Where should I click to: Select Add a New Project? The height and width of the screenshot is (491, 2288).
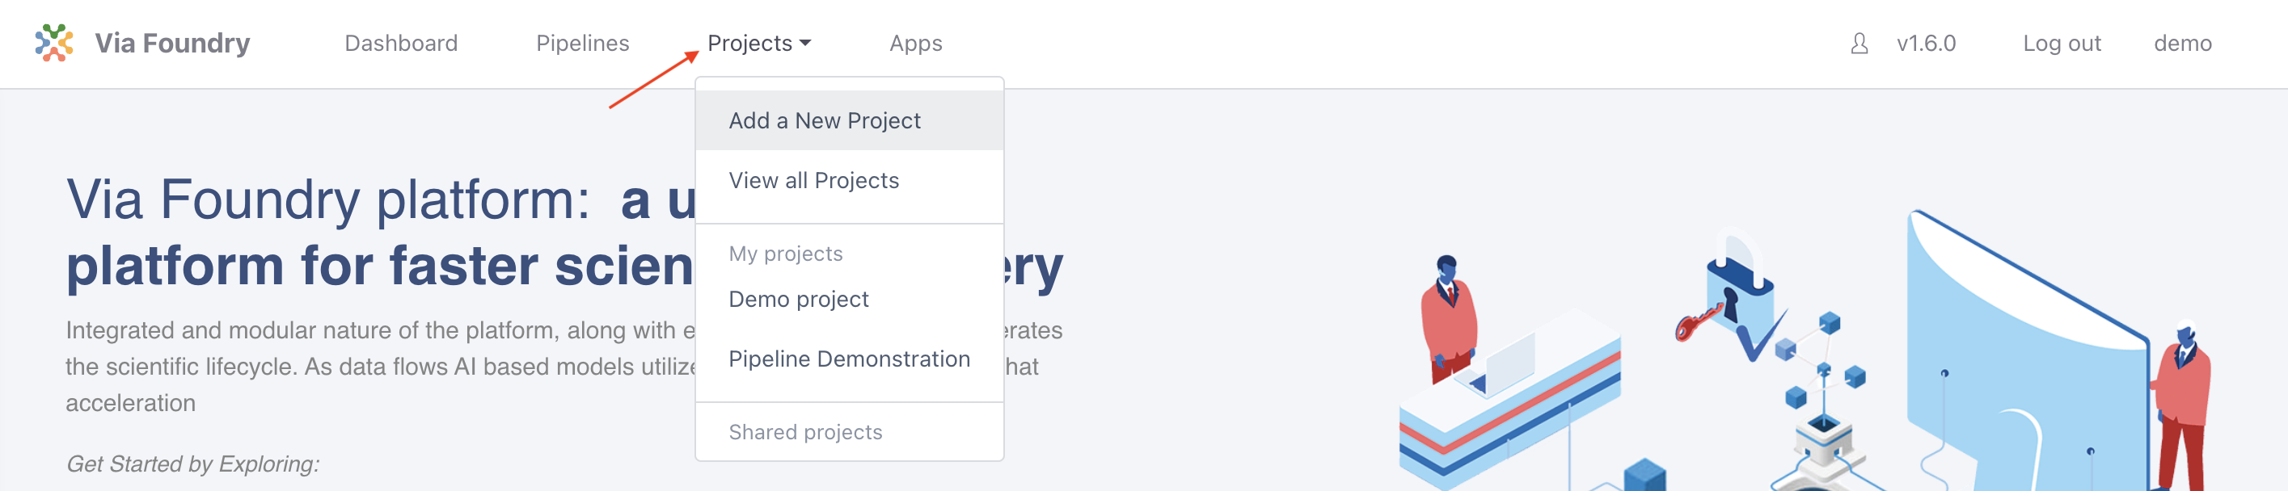(849, 121)
